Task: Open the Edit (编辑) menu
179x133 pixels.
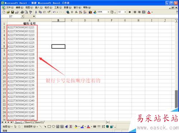Action: coord(20,7)
